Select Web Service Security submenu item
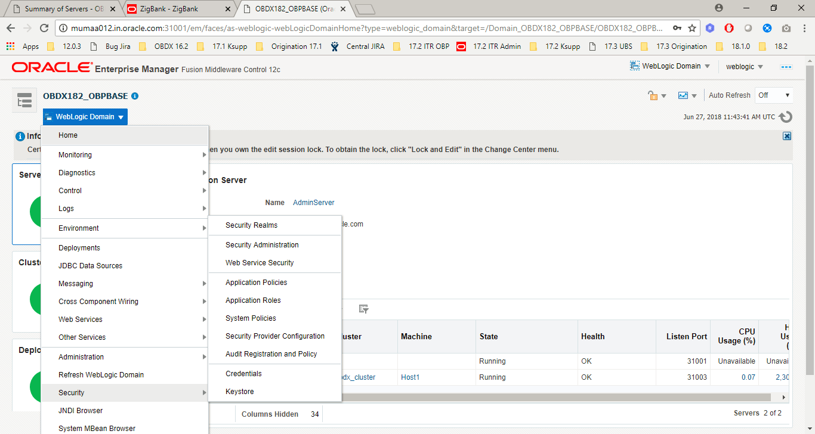The width and height of the screenshot is (815, 434). coord(275,263)
